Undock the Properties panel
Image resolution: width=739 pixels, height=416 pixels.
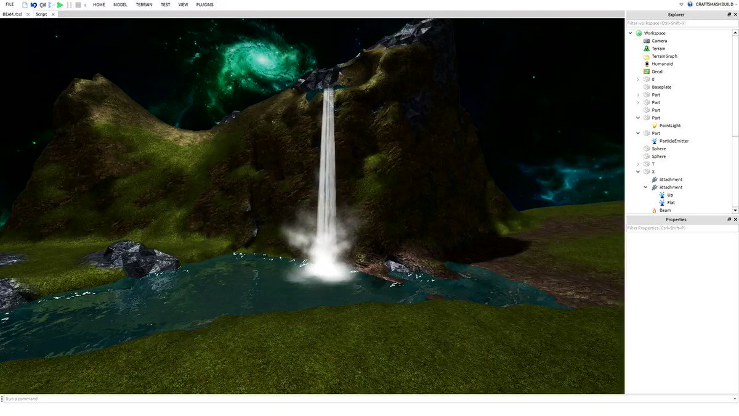coord(729,219)
